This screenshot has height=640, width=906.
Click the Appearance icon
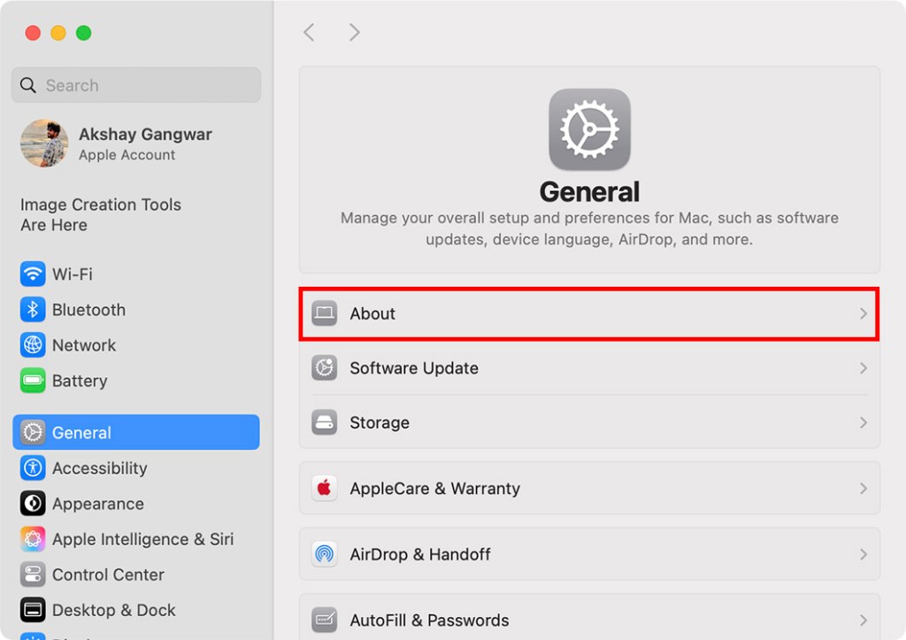point(32,504)
